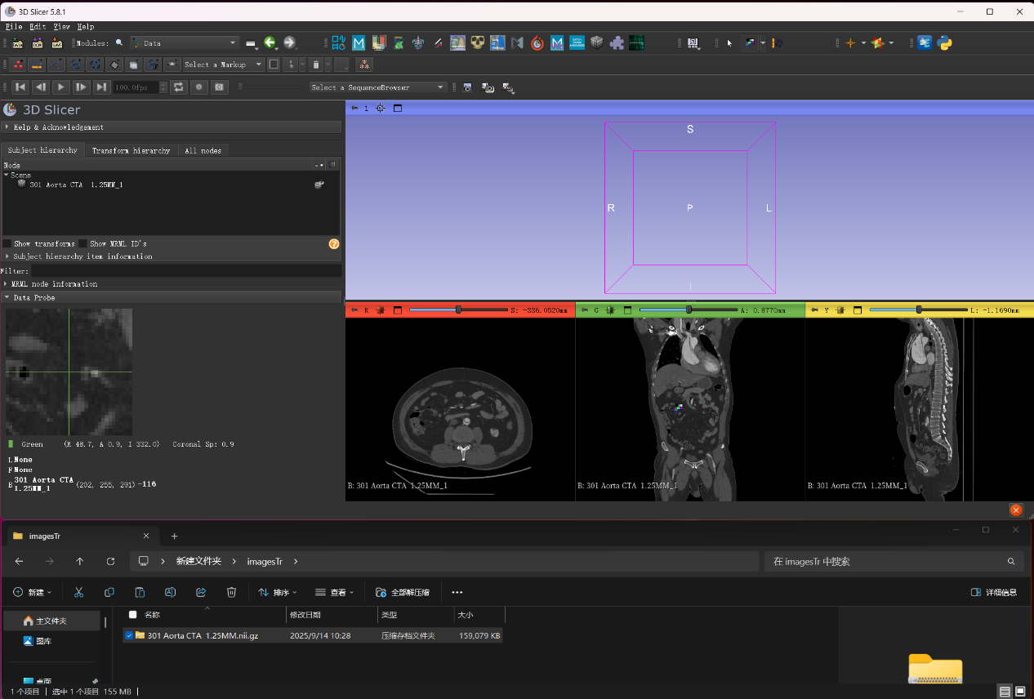Open the File menu

point(14,27)
